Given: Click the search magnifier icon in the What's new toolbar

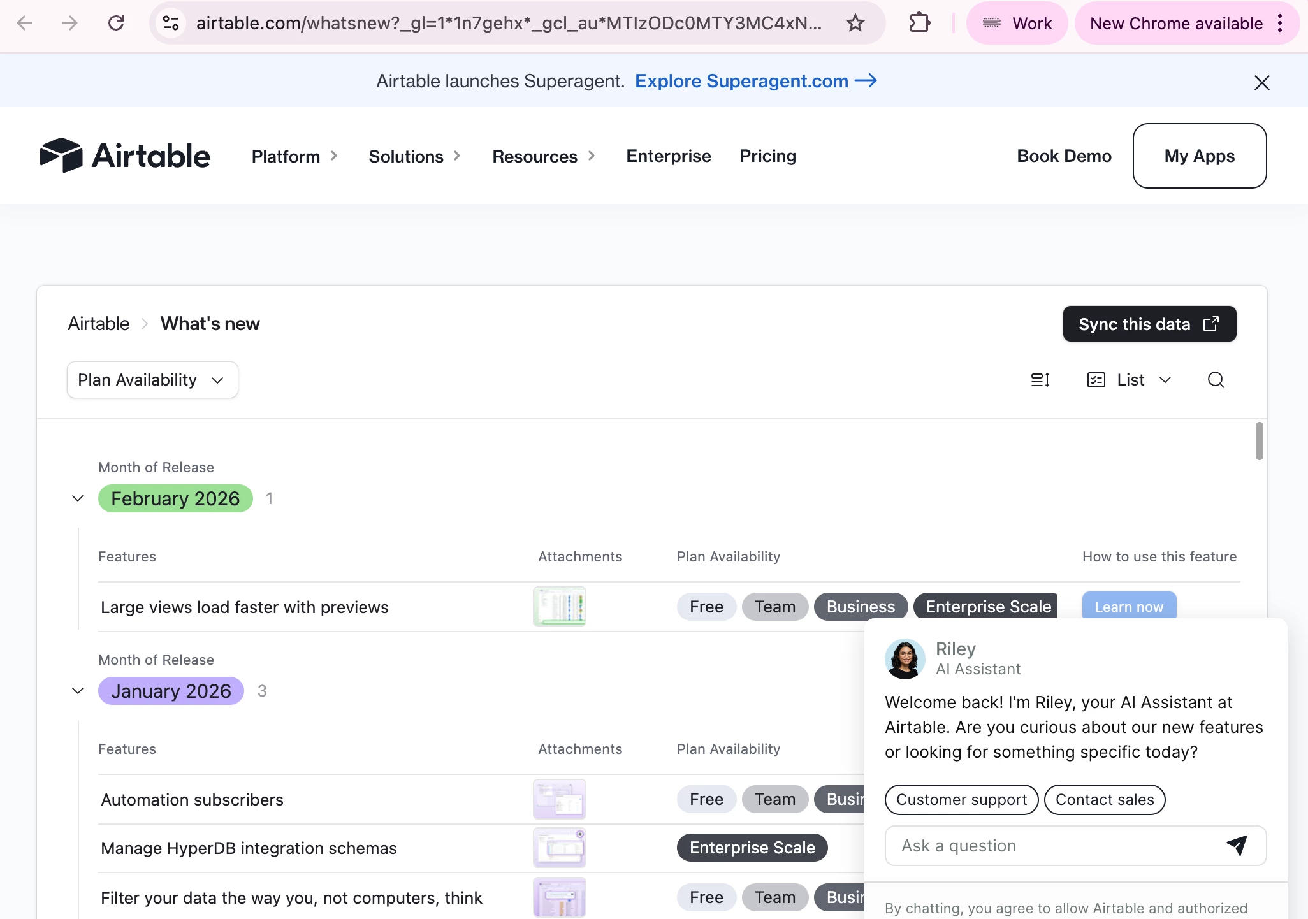Looking at the screenshot, I should 1216,380.
